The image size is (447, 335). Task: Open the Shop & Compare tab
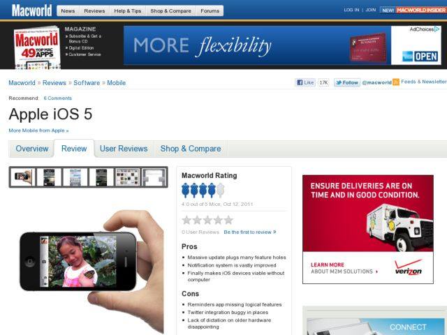point(191,149)
